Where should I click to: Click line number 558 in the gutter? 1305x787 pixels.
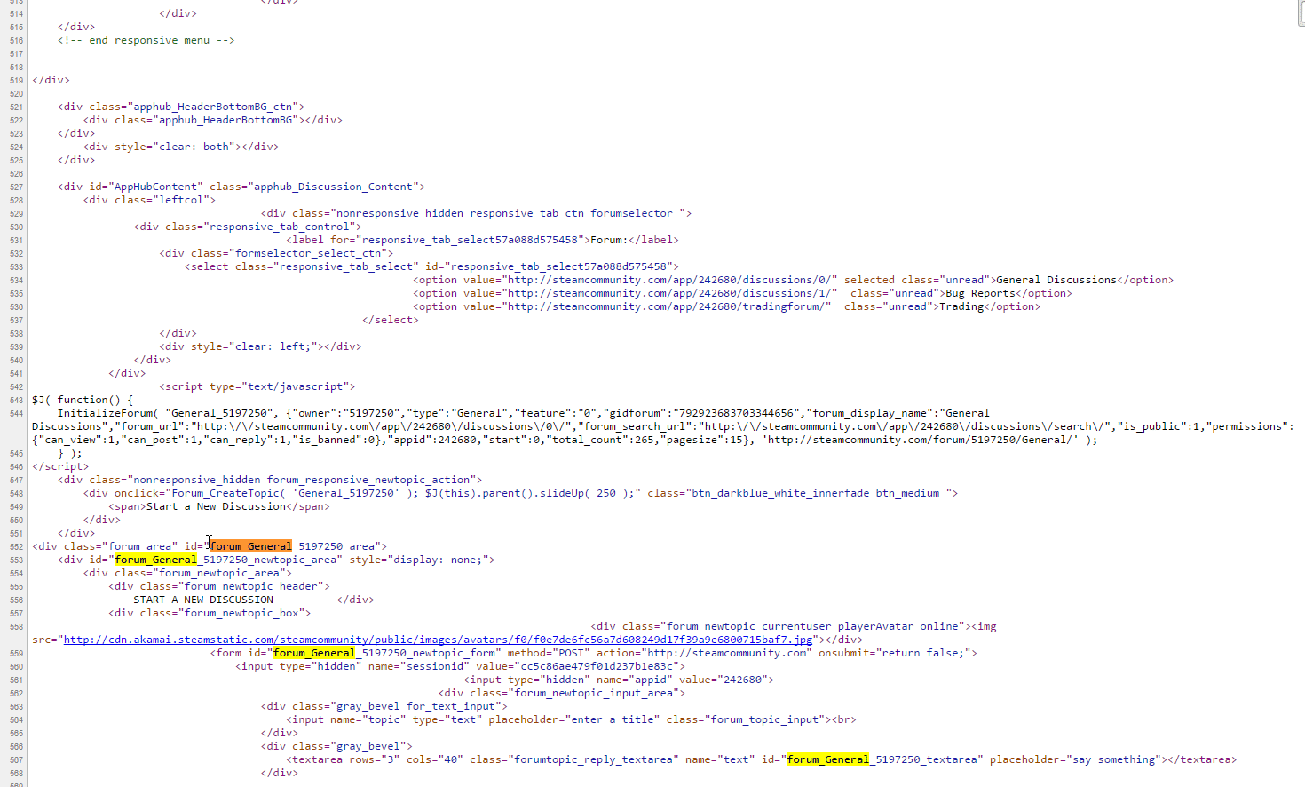click(x=16, y=626)
